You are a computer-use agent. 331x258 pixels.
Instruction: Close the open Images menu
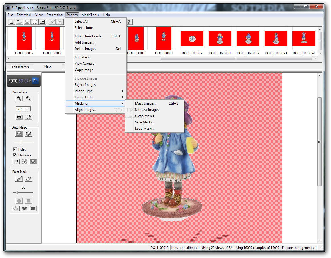pyautogui.click(x=72, y=15)
